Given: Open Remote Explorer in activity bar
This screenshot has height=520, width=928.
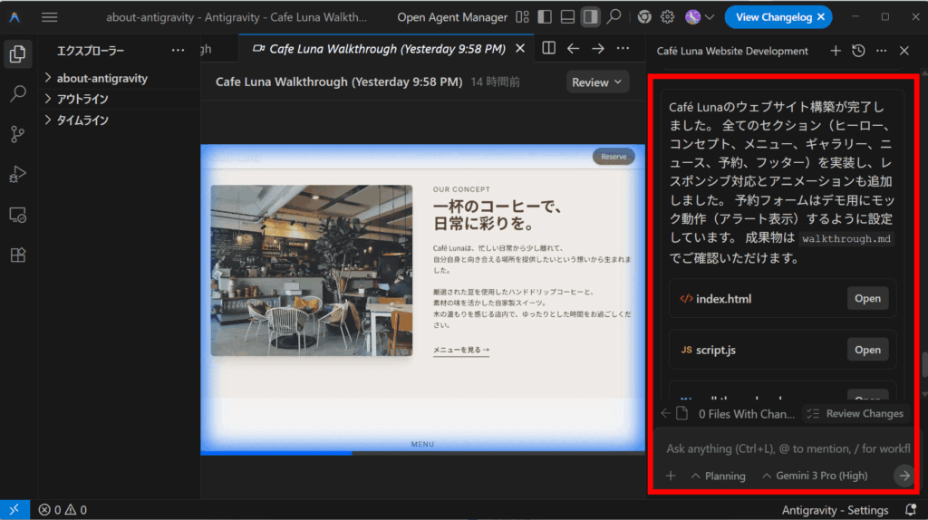Looking at the screenshot, I should (x=17, y=215).
